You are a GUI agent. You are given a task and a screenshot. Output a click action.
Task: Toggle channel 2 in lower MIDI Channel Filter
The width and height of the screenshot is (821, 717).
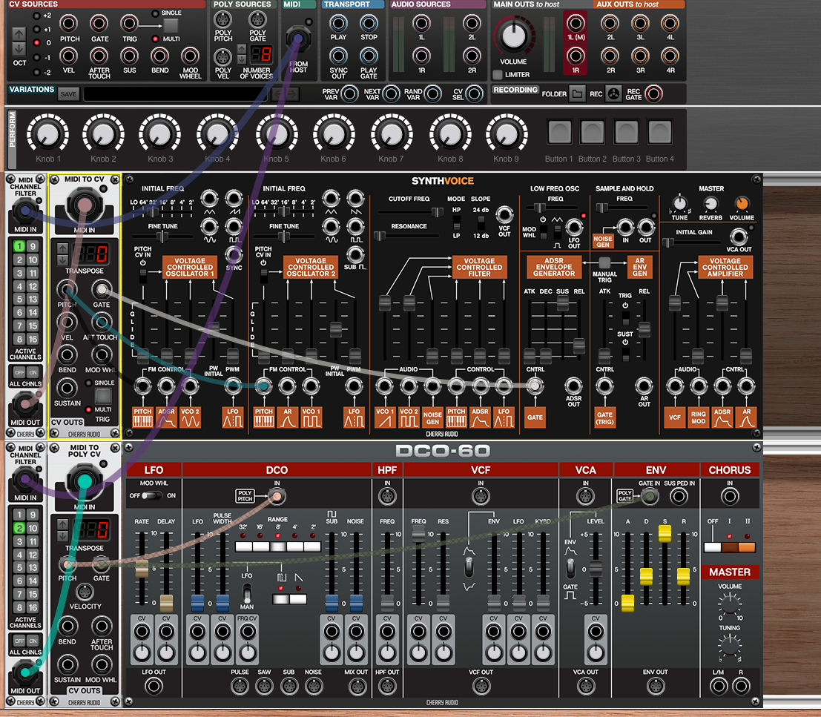pos(19,528)
